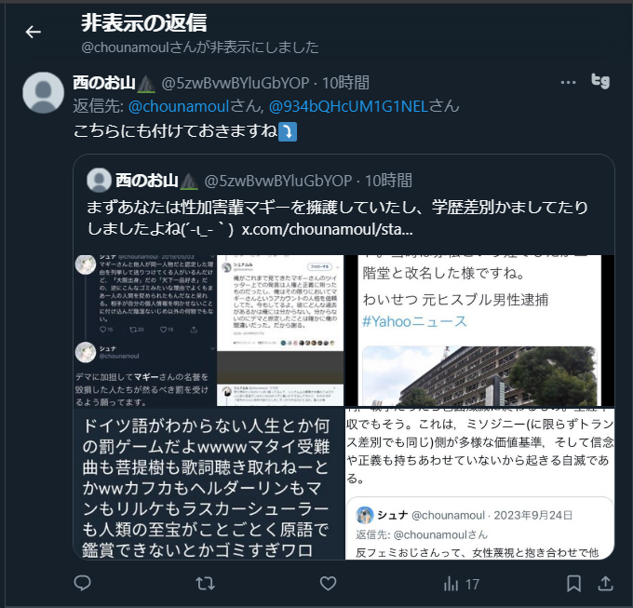
Task: Click the 西のお山 display name on main reply
Action: pyautogui.click(x=104, y=83)
